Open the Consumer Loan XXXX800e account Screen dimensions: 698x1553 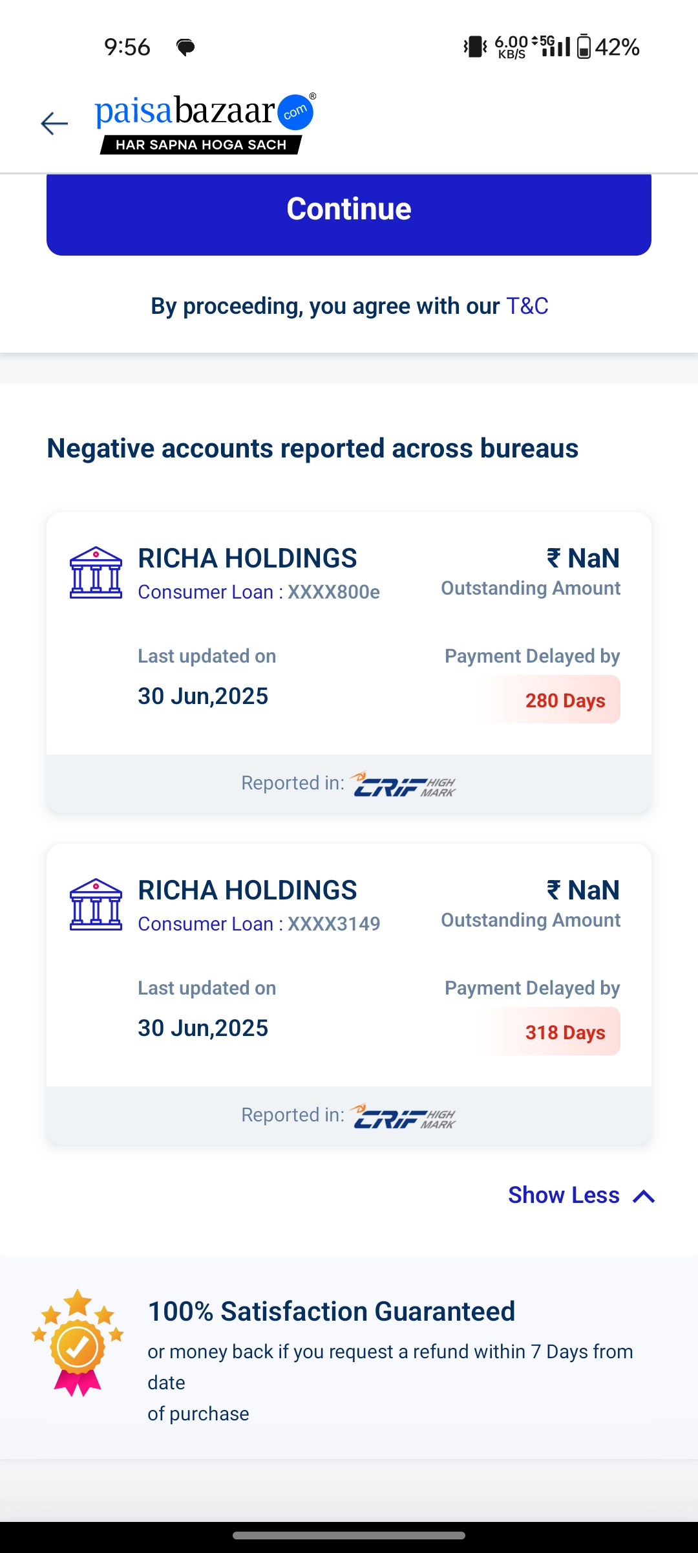pyautogui.click(x=259, y=592)
